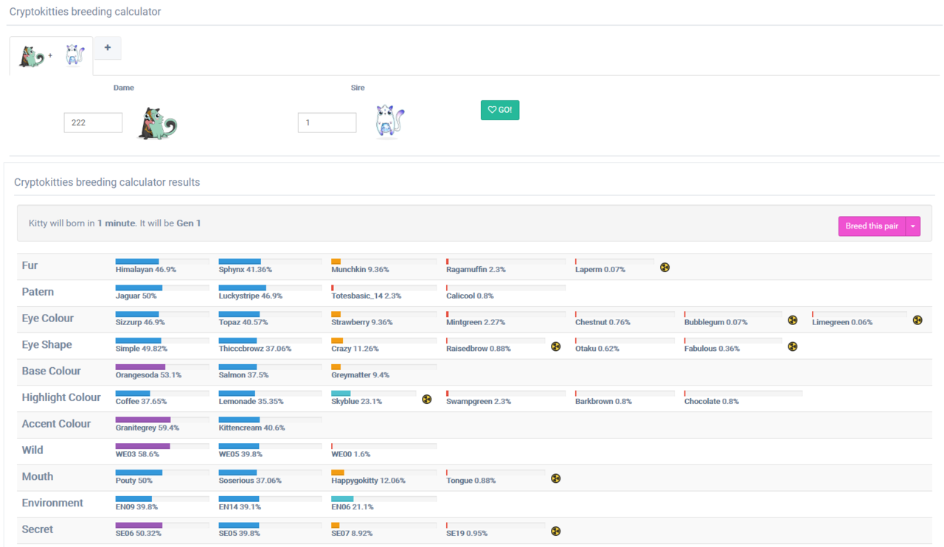Click the Accent Colour row heading
This screenshot has width=944, height=547.
tap(56, 424)
